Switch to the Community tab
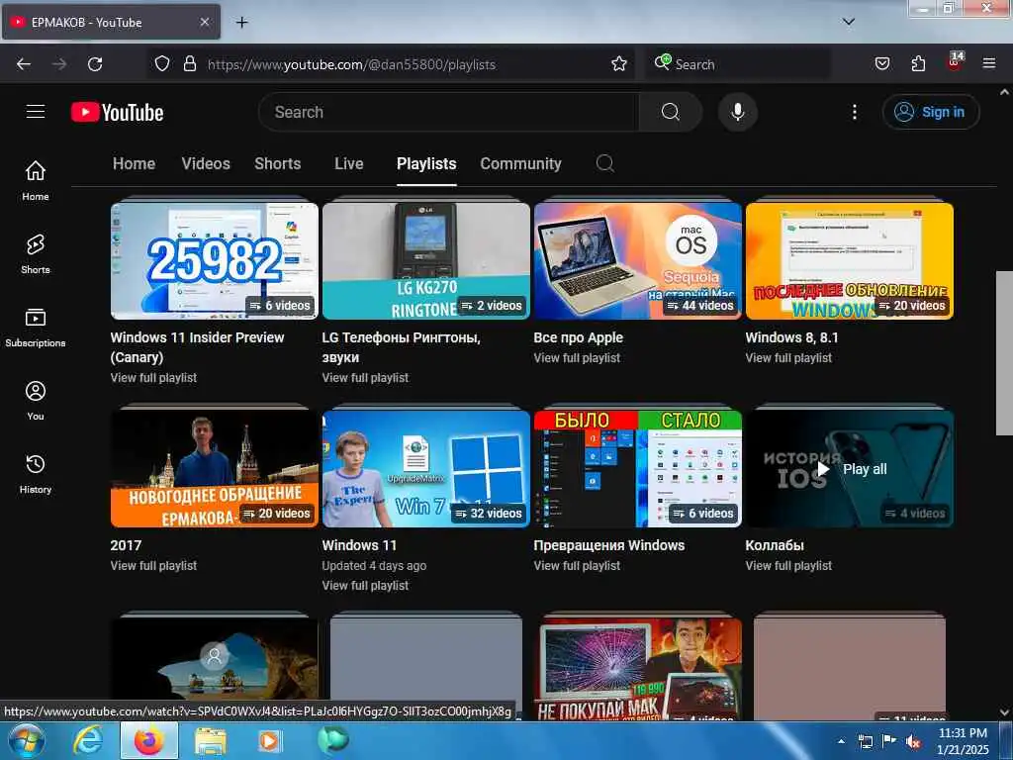This screenshot has width=1013, height=760. [x=520, y=163]
